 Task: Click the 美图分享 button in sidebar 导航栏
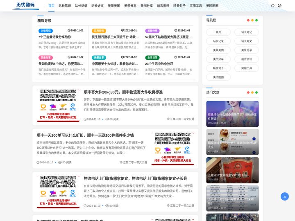tap(218, 59)
